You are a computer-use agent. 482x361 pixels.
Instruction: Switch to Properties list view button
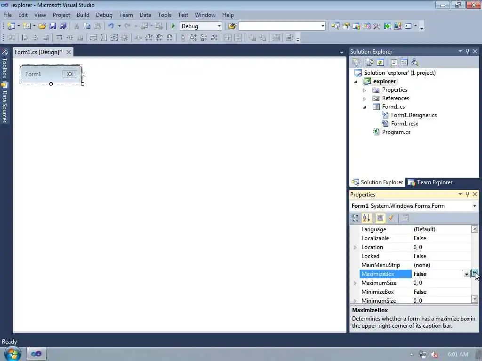coord(380,218)
